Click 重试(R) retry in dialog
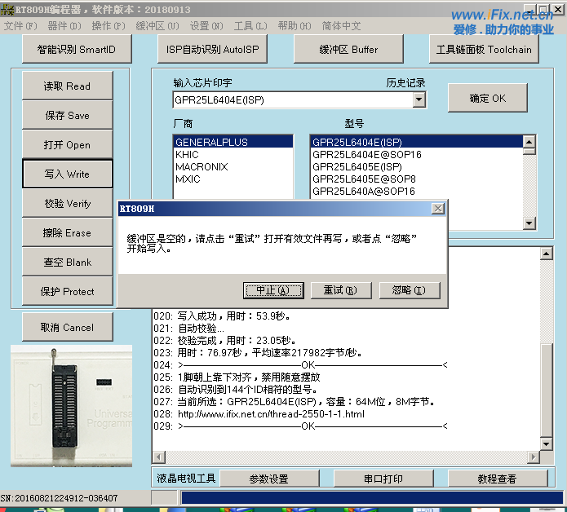567x512 pixels. click(x=341, y=290)
